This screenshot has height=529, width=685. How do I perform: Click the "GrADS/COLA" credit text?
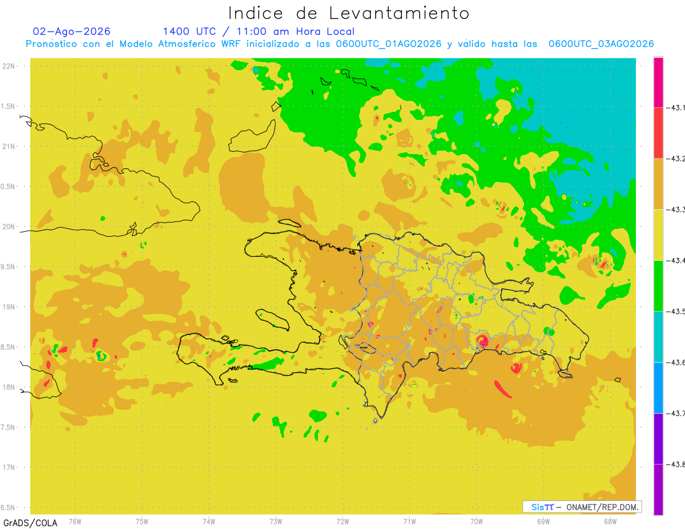[x=30, y=523]
